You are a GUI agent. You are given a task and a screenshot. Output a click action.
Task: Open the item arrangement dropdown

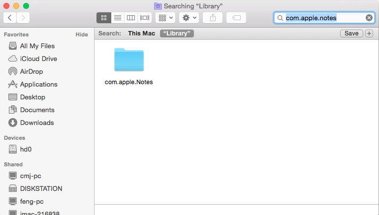pyautogui.click(x=165, y=18)
